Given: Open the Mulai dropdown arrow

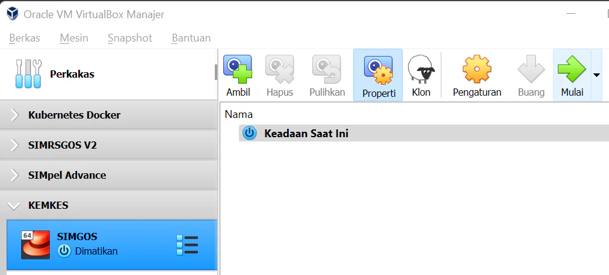Looking at the screenshot, I should (596, 75).
